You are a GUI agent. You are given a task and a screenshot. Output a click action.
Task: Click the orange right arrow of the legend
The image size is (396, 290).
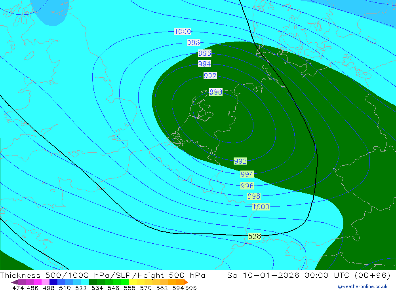click(x=186, y=282)
